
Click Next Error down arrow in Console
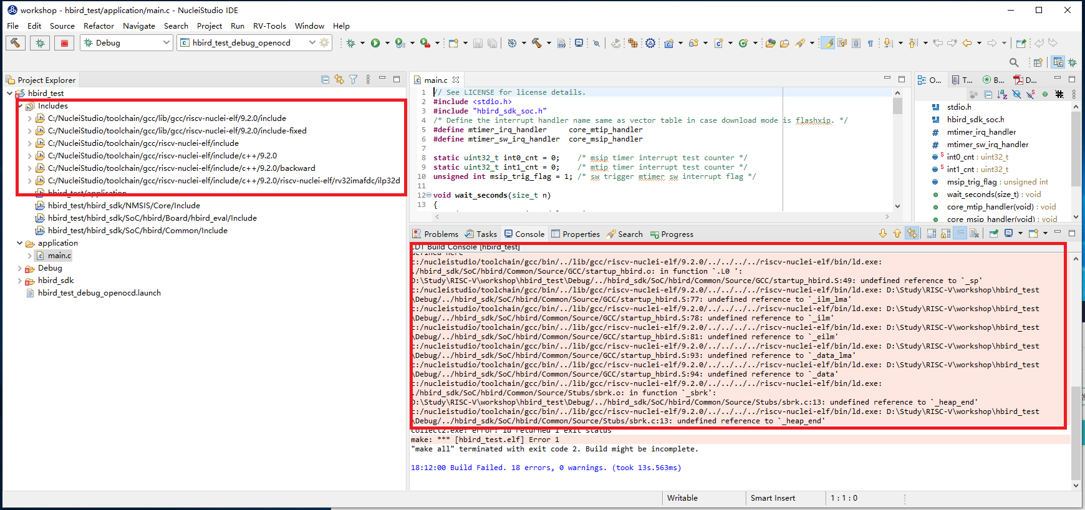(x=883, y=233)
